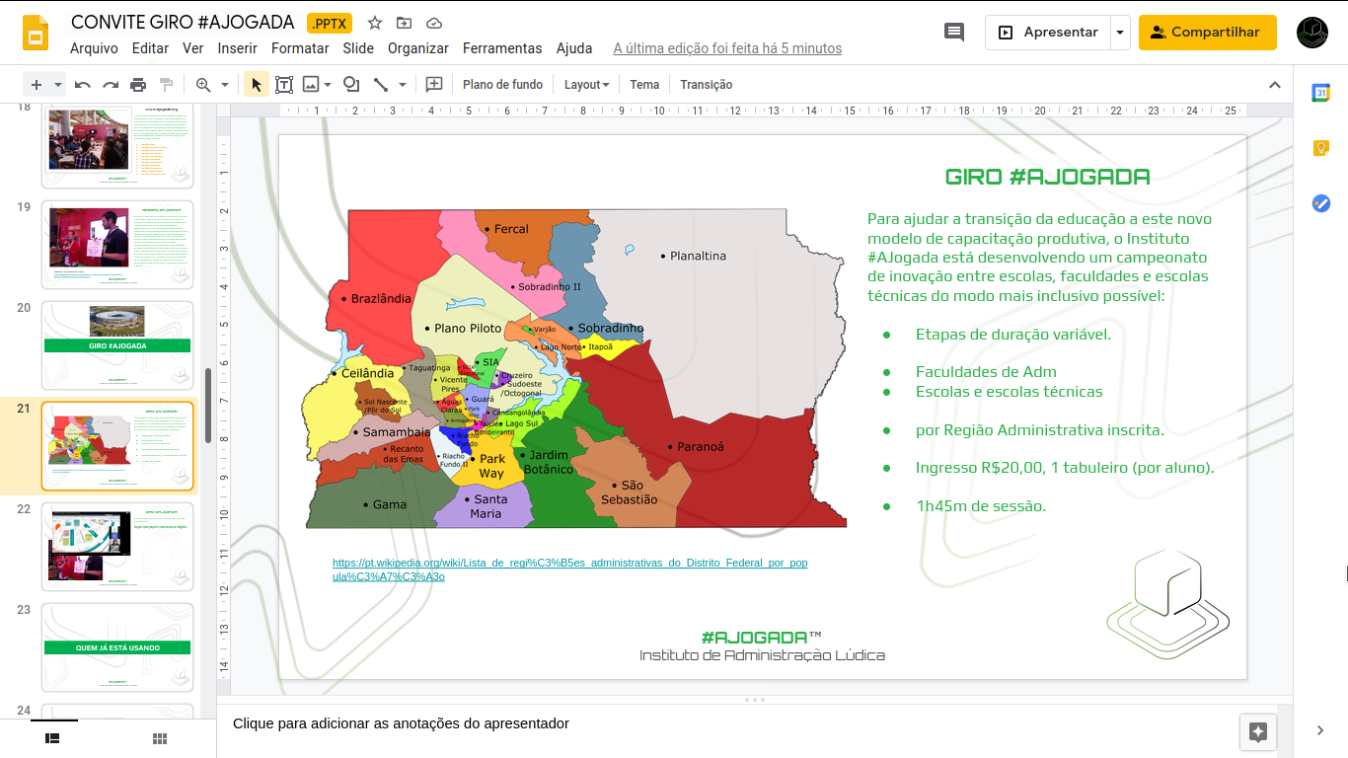The height and width of the screenshot is (758, 1348).
Task: Open Google Calendar side panel
Action: [x=1320, y=93]
